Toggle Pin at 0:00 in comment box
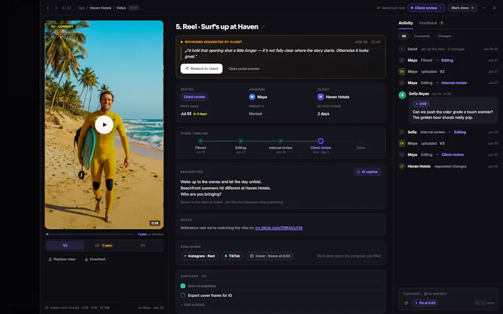The image size is (503, 314). click(x=426, y=303)
